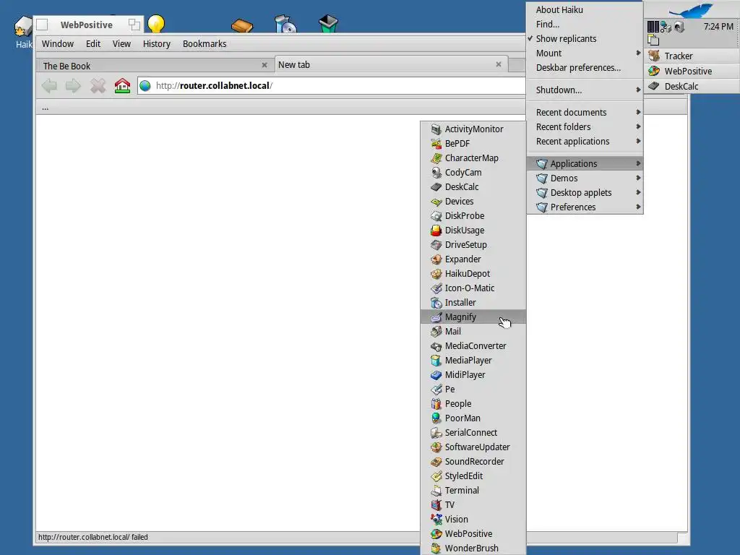Launch HaikuDepot package manager

pyautogui.click(x=473, y=274)
